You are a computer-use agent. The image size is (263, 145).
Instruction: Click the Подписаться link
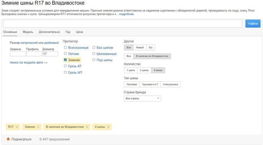click(x=21, y=139)
